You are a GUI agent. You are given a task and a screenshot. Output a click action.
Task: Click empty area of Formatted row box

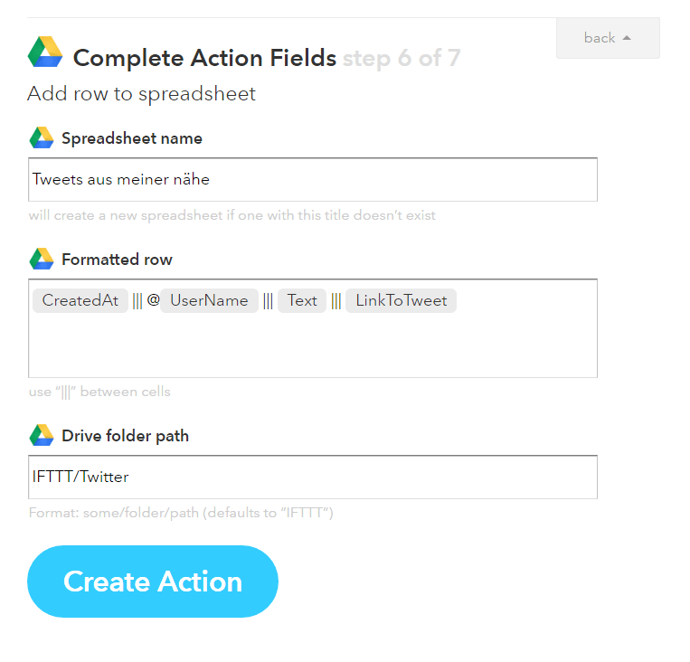pos(312,347)
